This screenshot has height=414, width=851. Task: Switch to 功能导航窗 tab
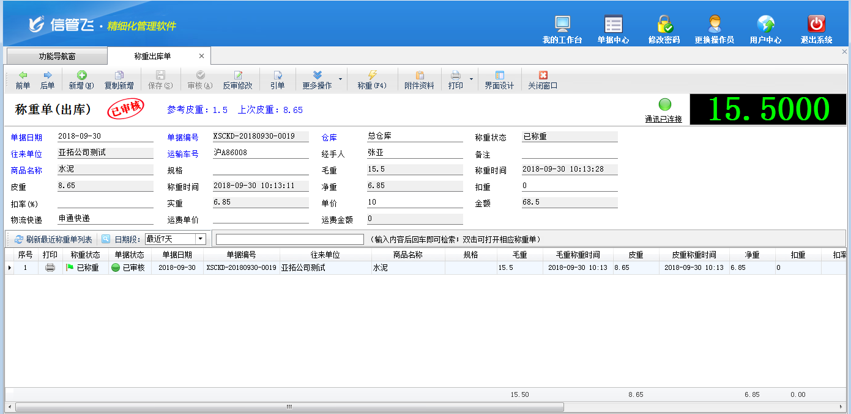pyautogui.click(x=57, y=56)
